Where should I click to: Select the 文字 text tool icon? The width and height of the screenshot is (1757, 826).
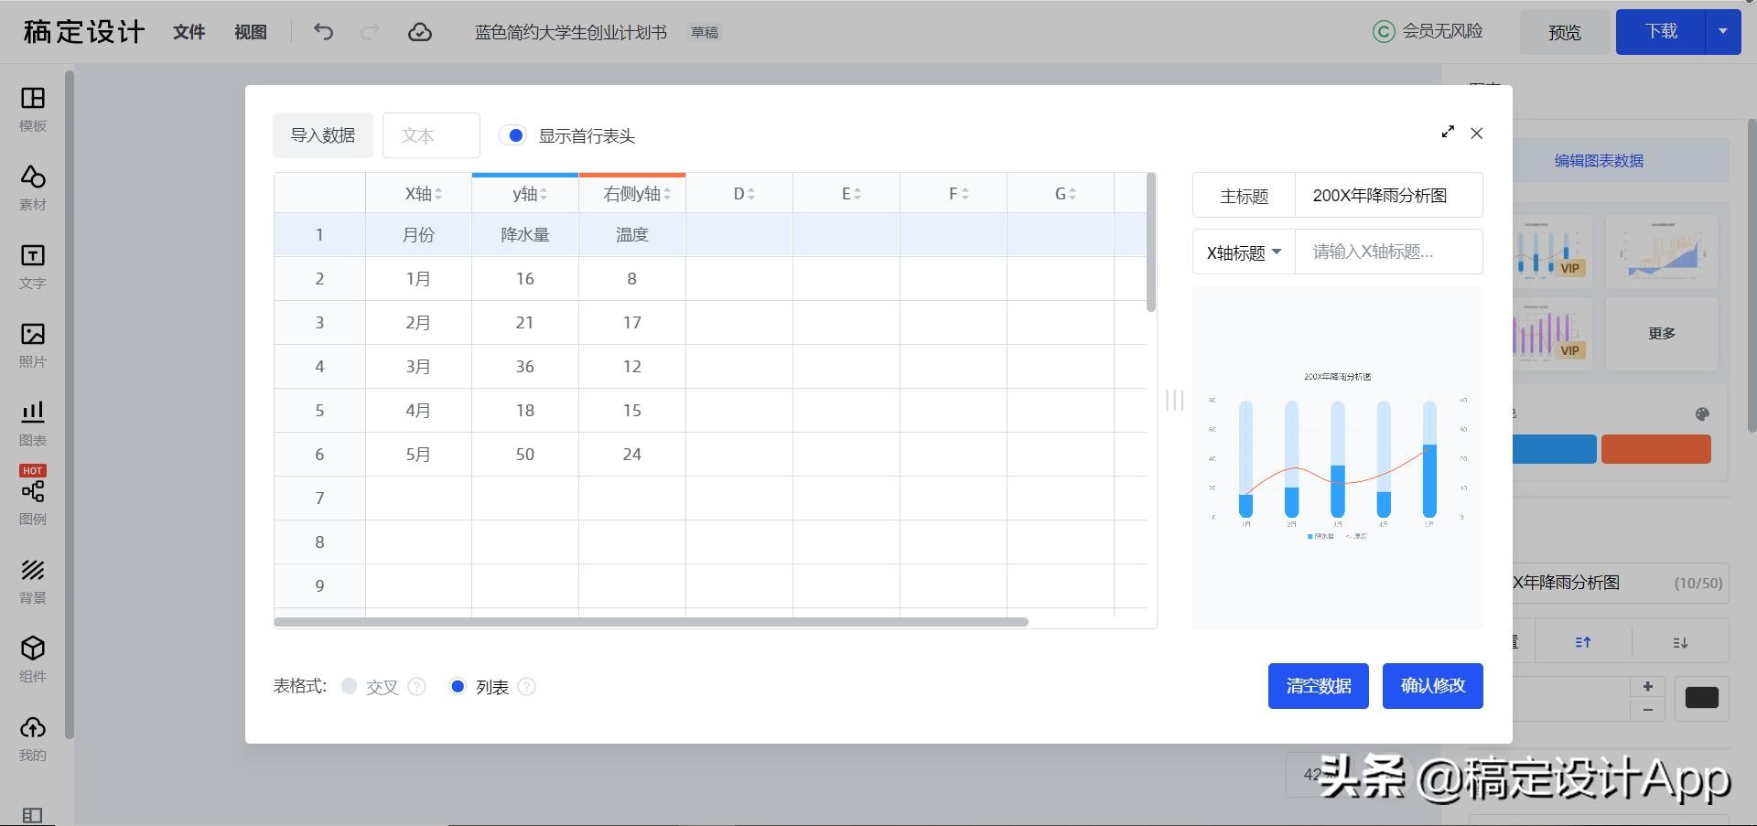point(33,256)
